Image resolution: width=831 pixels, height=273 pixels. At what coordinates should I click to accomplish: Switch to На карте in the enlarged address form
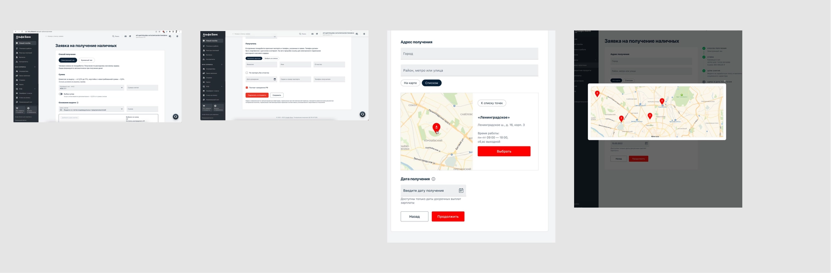pyautogui.click(x=410, y=83)
